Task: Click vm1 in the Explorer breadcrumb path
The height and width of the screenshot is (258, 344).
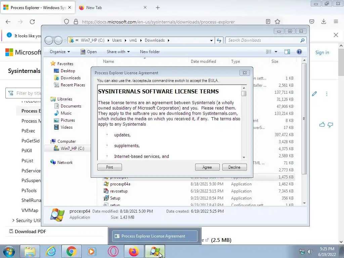Action: point(133,40)
